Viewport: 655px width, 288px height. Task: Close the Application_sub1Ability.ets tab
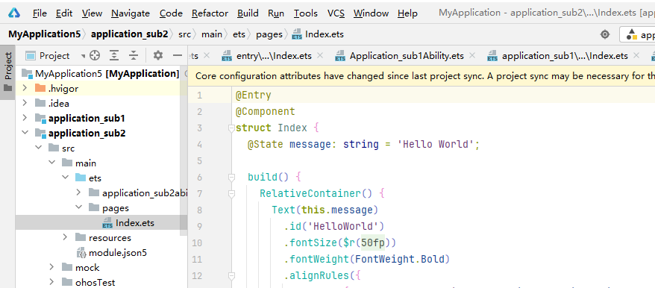click(x=472, y=55)
